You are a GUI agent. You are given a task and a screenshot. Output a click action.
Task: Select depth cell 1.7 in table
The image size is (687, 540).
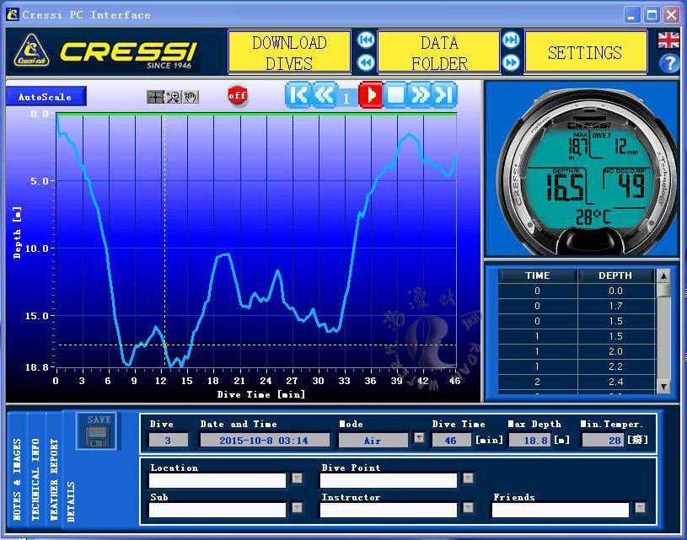(x=615, y=306)
